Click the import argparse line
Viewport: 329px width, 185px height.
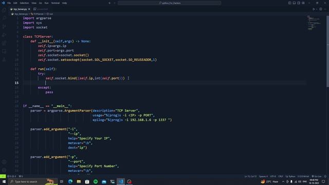[37, 18]
